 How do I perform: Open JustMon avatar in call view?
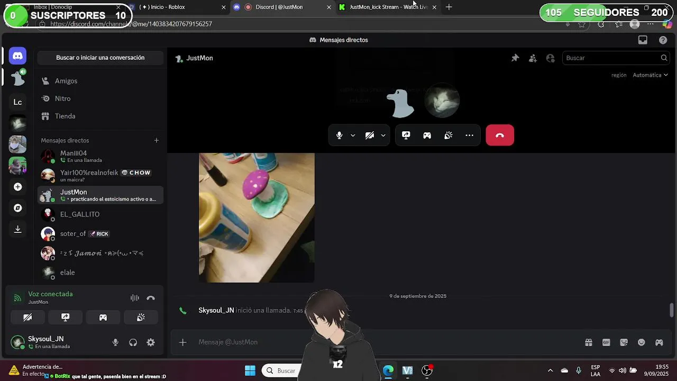coord(400,103)
